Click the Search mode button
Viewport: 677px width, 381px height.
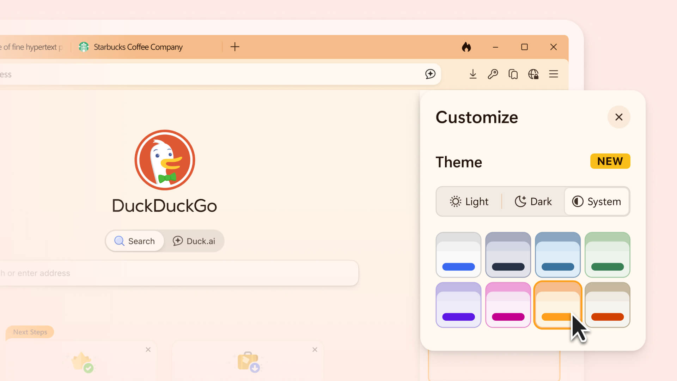tap(135, 241)
